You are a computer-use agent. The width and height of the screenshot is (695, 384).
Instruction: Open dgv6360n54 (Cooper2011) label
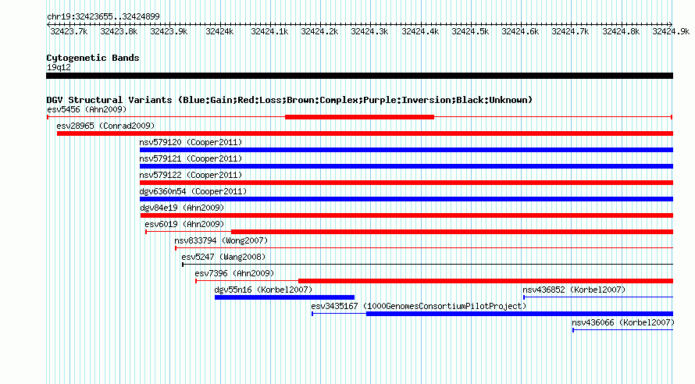point(193,191)
